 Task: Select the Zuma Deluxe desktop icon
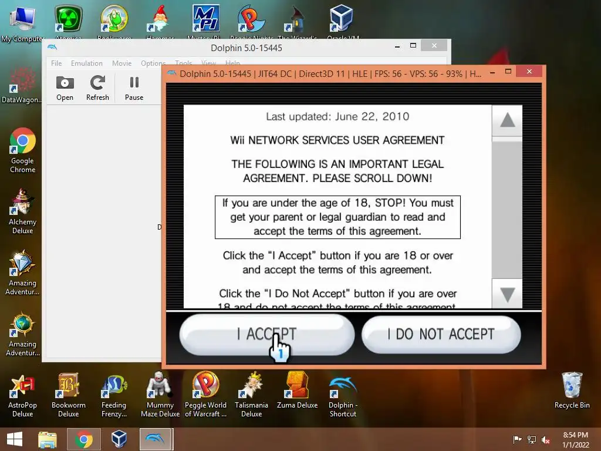pos(298,391)
